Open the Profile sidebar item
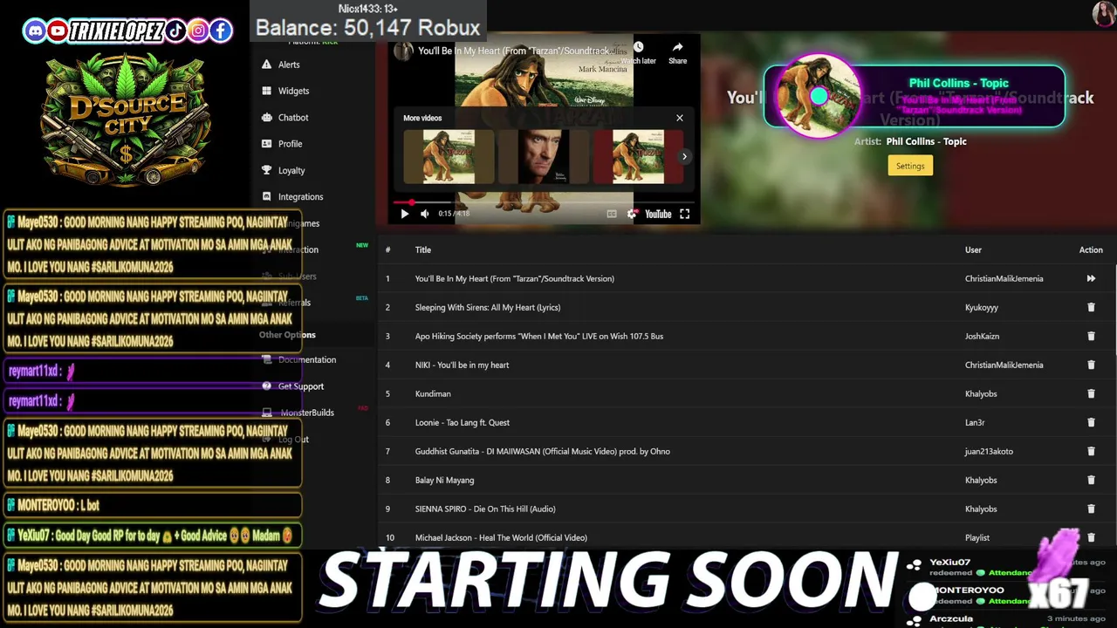Viewport: 1117px width, 628px height. click(x=290, y=144)
